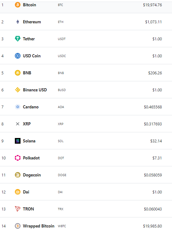Click the Bitcoin price $19,974.76
The width and height of the screenshot is (172, 230).
pos(152,5)
